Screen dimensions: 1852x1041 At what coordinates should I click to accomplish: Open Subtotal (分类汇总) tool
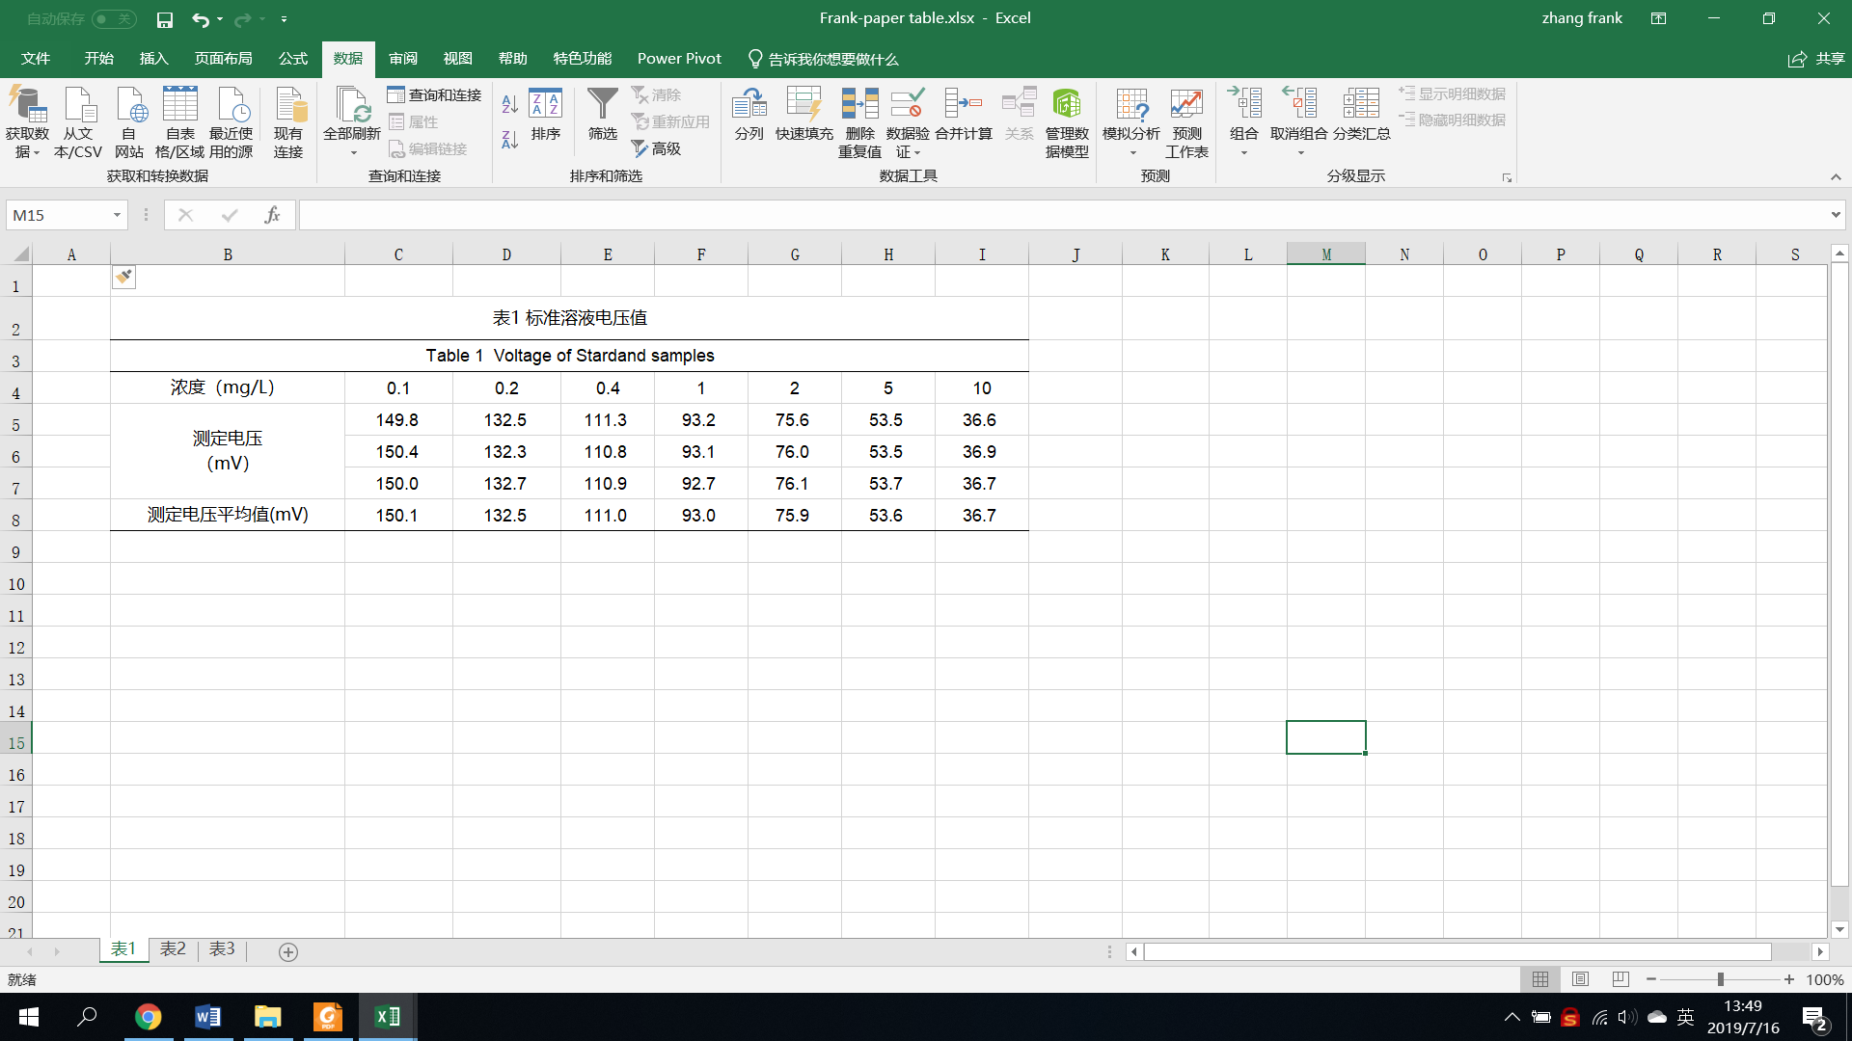point(1362,116)
